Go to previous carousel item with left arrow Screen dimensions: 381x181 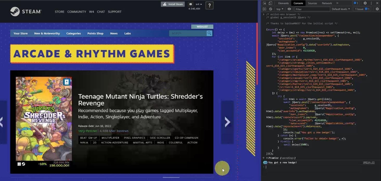coord(2,122)
